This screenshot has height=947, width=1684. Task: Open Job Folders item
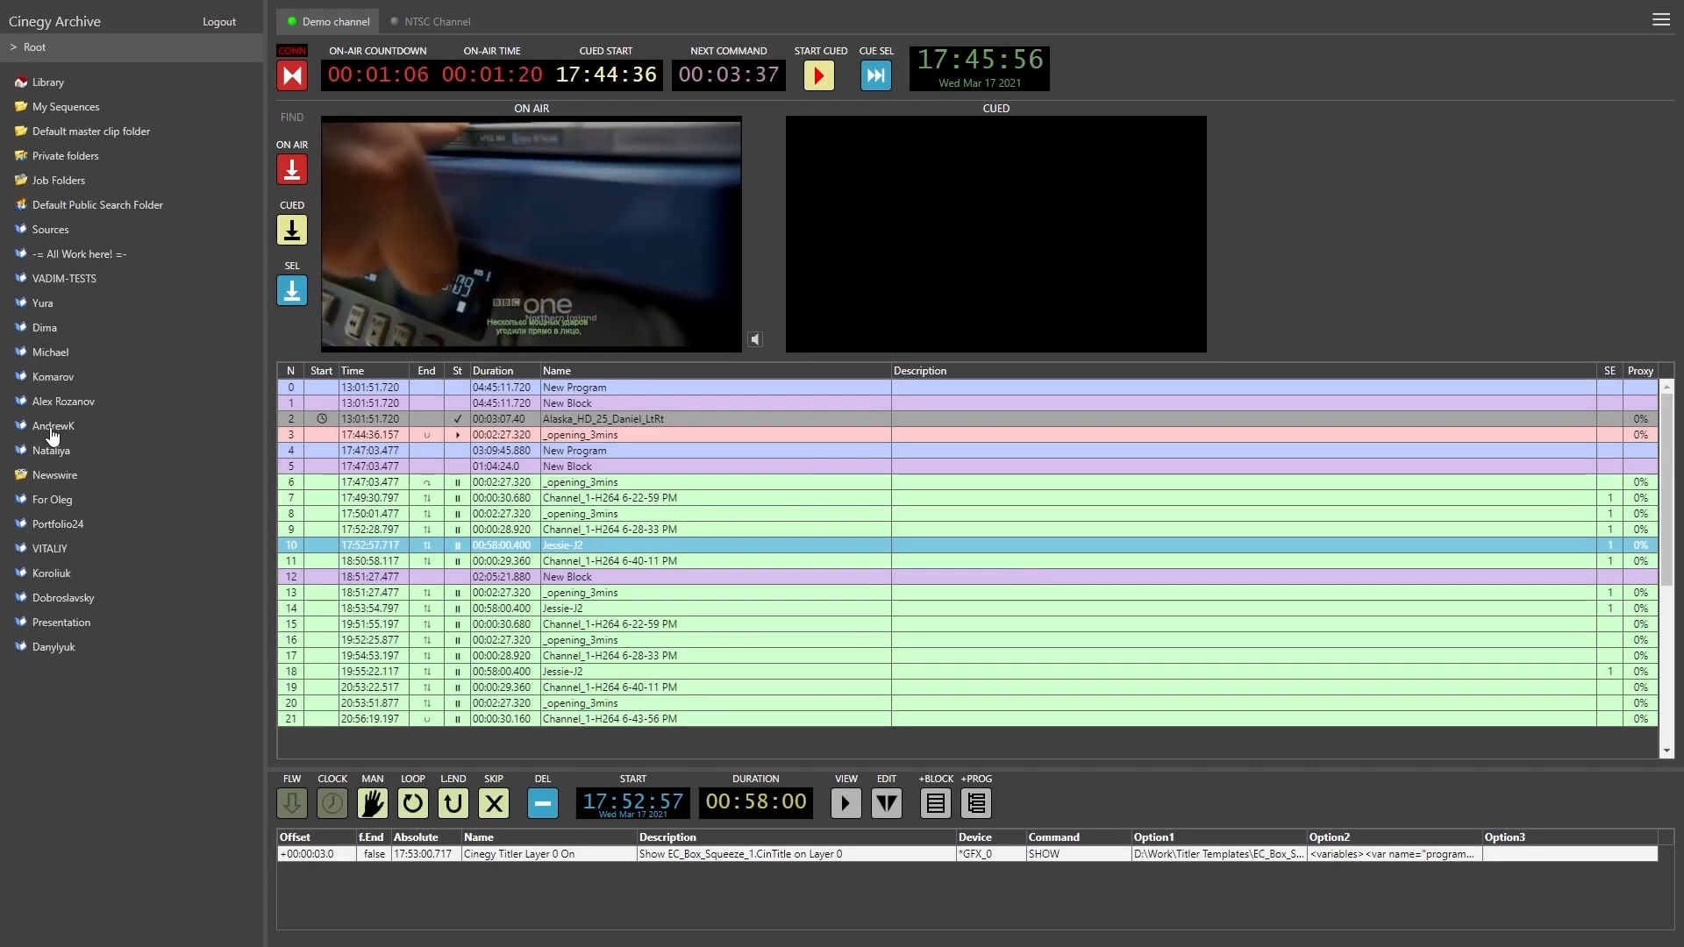[59, 181]
